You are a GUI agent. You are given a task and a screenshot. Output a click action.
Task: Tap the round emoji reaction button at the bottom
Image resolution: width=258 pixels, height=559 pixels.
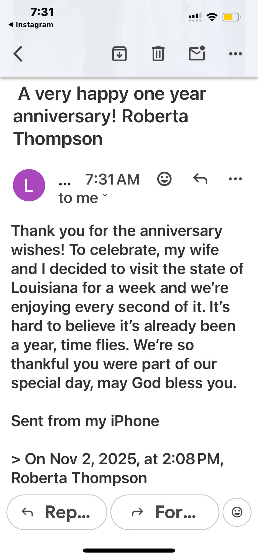click(237, 512)
